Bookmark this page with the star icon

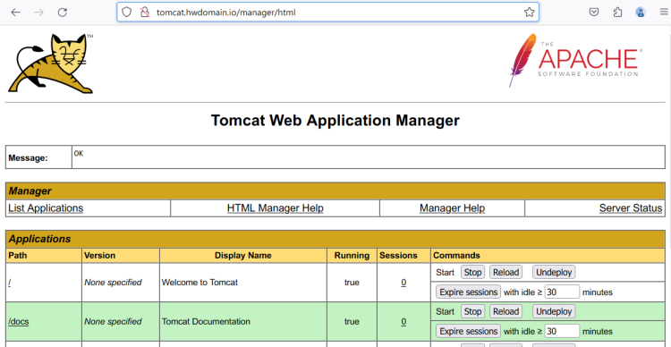click(x=530, y=12)
